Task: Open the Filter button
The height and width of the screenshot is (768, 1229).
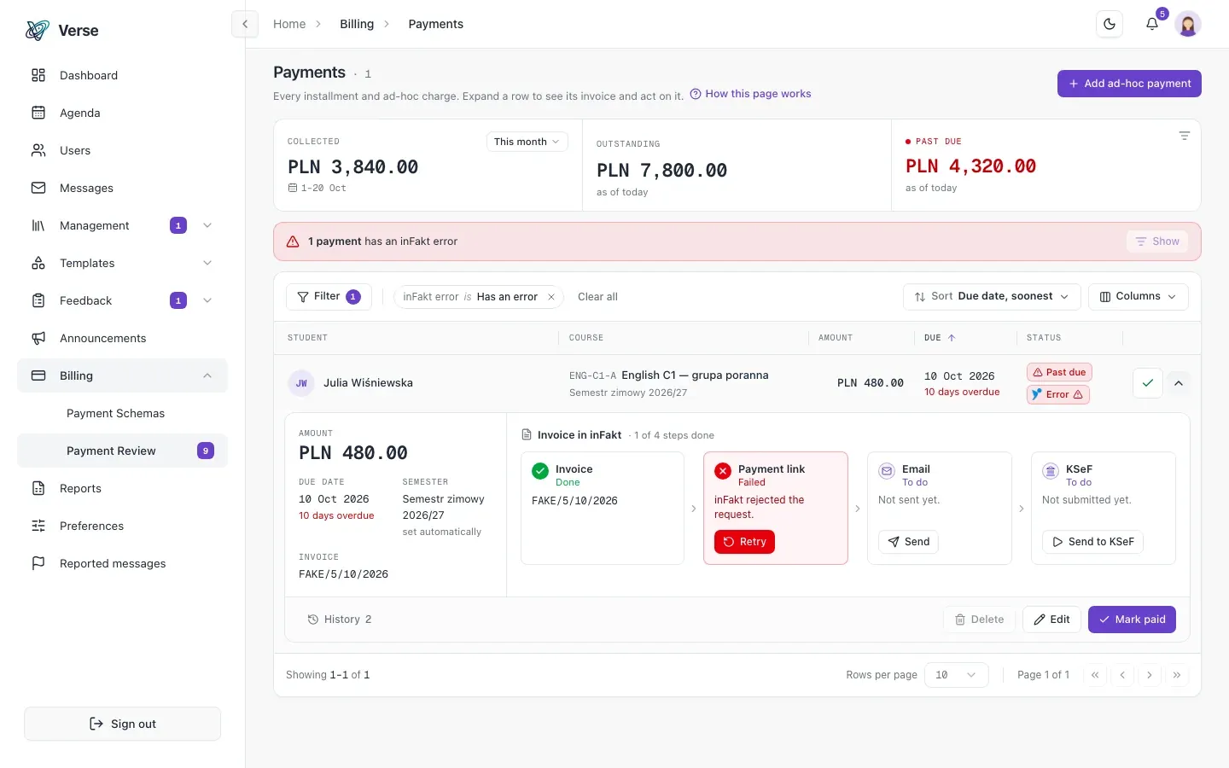Action: 329,297
